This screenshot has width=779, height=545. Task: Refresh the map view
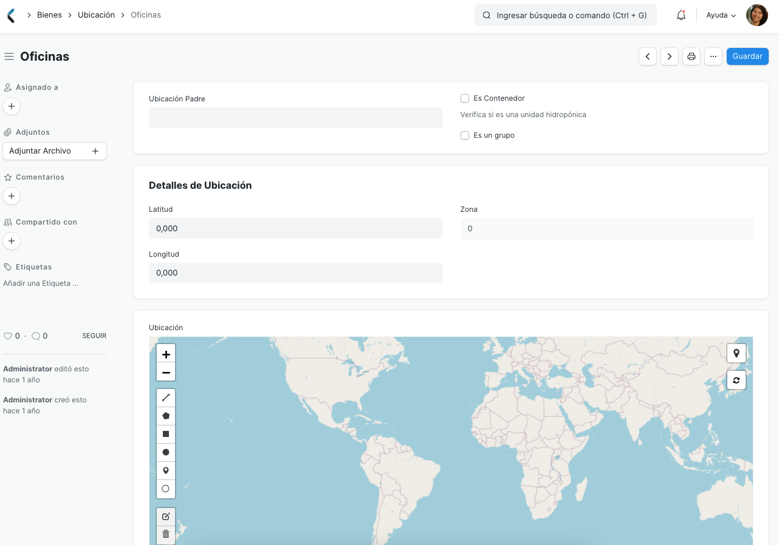(736, 381)
